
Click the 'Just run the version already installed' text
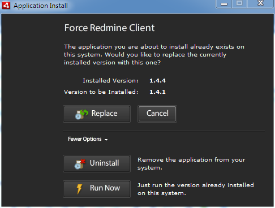[196, 189]
